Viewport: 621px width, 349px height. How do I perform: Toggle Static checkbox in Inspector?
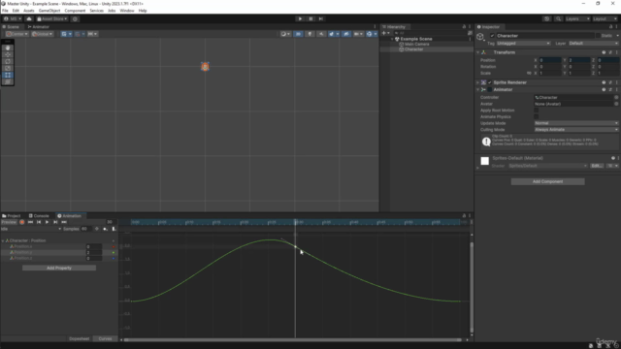(598, 36)
